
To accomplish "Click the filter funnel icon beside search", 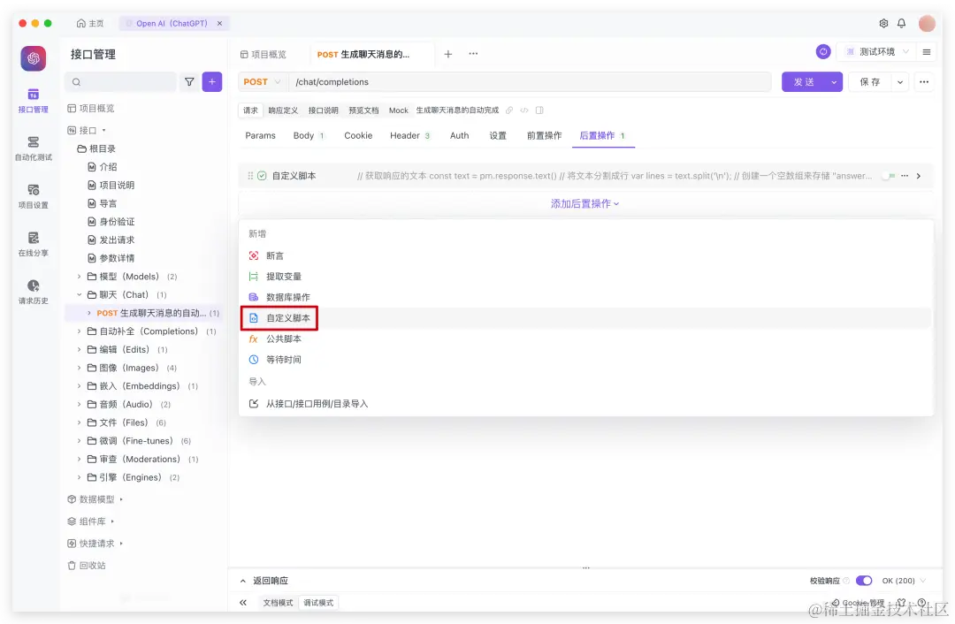I will click(x=189, y=81).
